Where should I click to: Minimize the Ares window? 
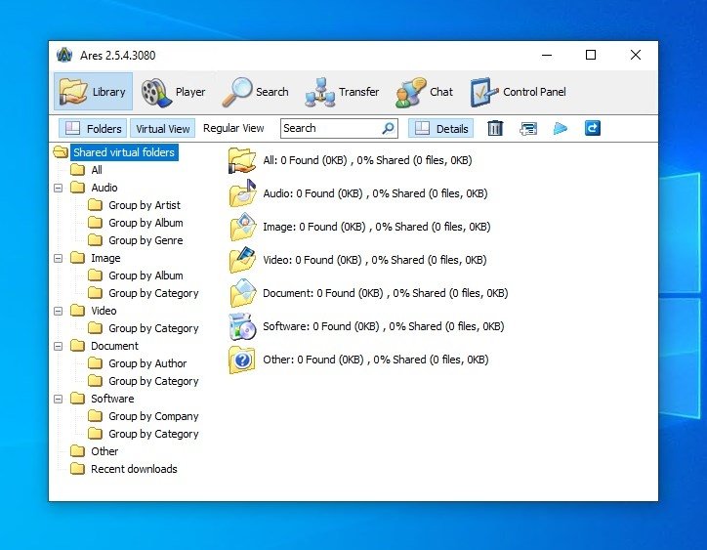[x=547, y=55]
